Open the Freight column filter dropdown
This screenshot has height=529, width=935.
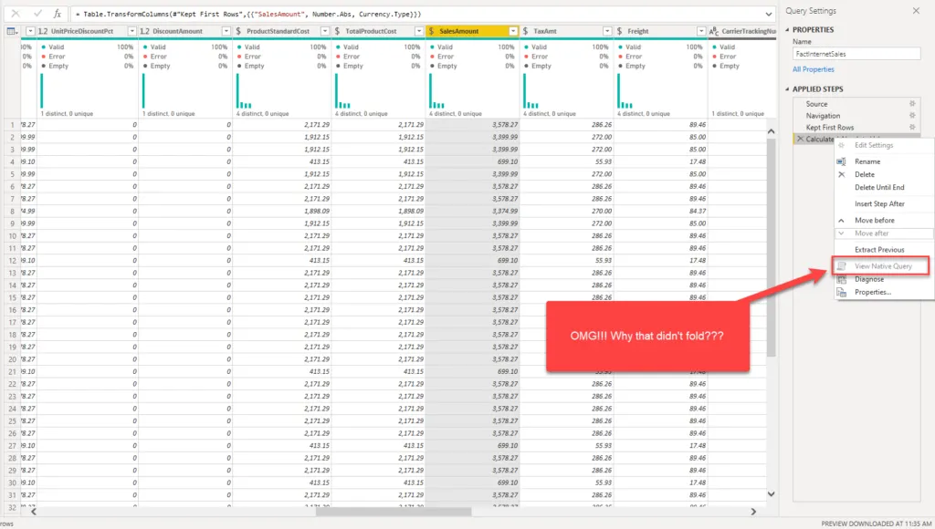point(701,31)
